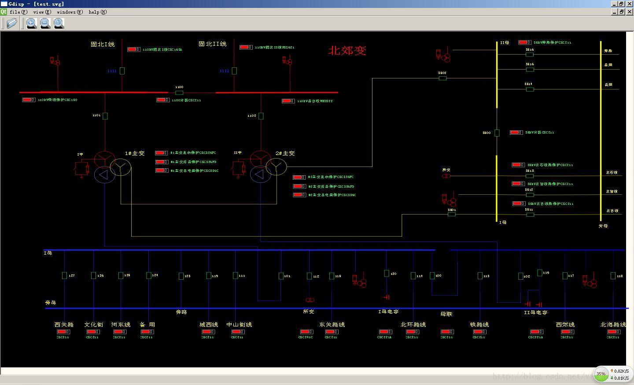Click the II母电容 label
Screen dimensions: 634x385
[536, 312]
